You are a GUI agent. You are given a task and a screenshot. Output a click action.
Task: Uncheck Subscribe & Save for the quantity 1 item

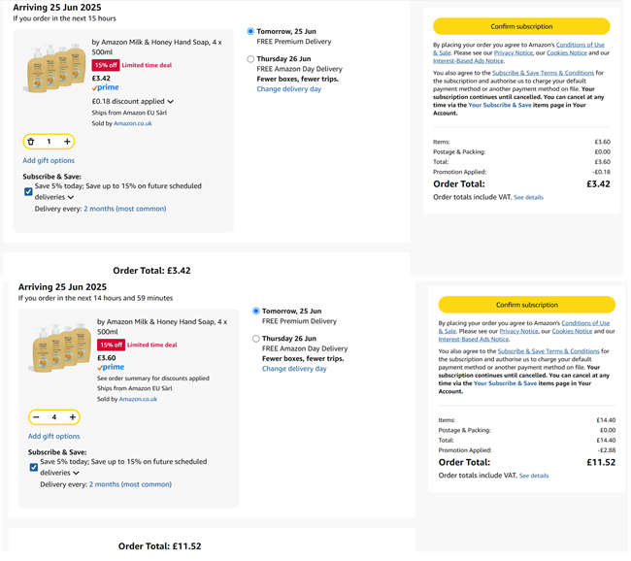(28, 191)
